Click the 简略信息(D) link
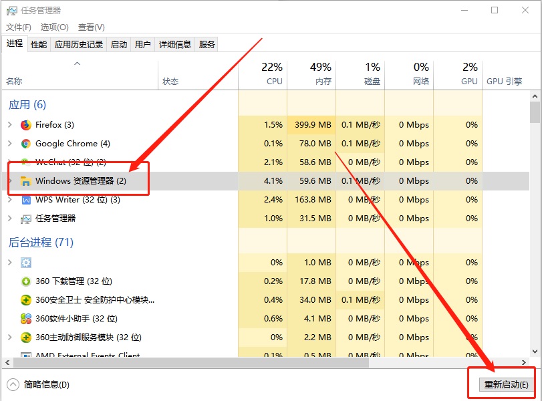 click(46, 385)
